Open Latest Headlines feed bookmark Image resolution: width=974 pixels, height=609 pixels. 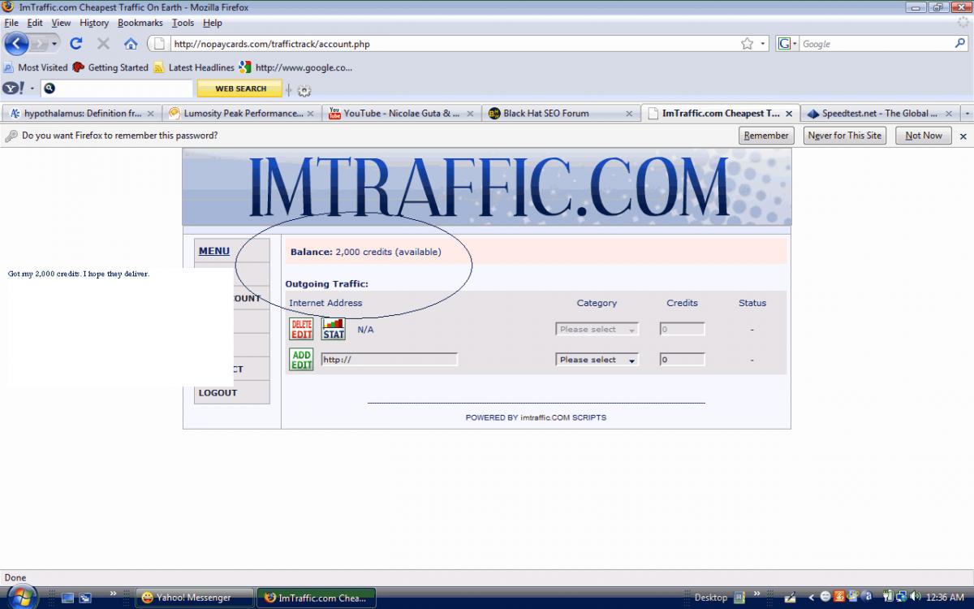(x=193, y=67)
